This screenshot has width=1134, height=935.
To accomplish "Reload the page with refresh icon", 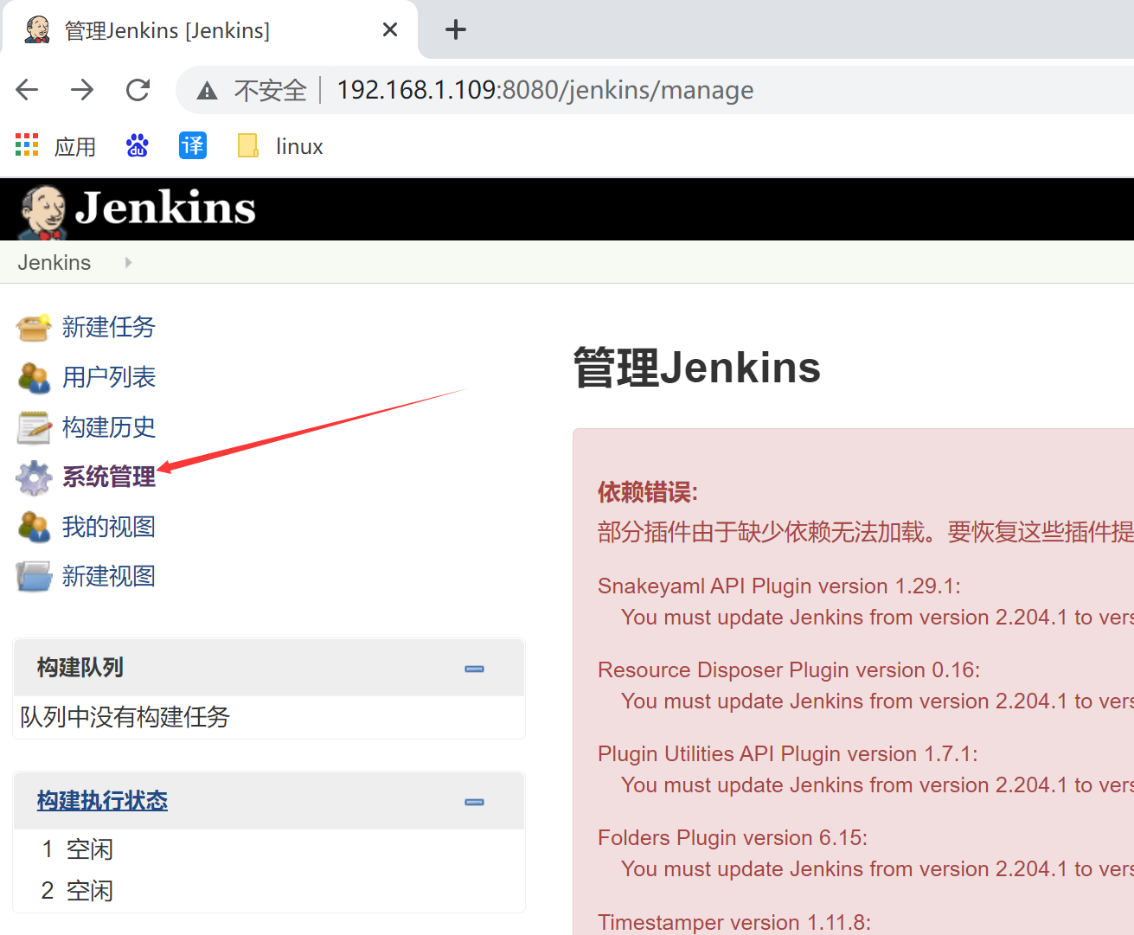I will coord(138,90).
